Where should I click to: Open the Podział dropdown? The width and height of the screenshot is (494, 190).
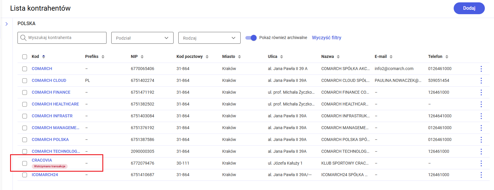point(142,38)
